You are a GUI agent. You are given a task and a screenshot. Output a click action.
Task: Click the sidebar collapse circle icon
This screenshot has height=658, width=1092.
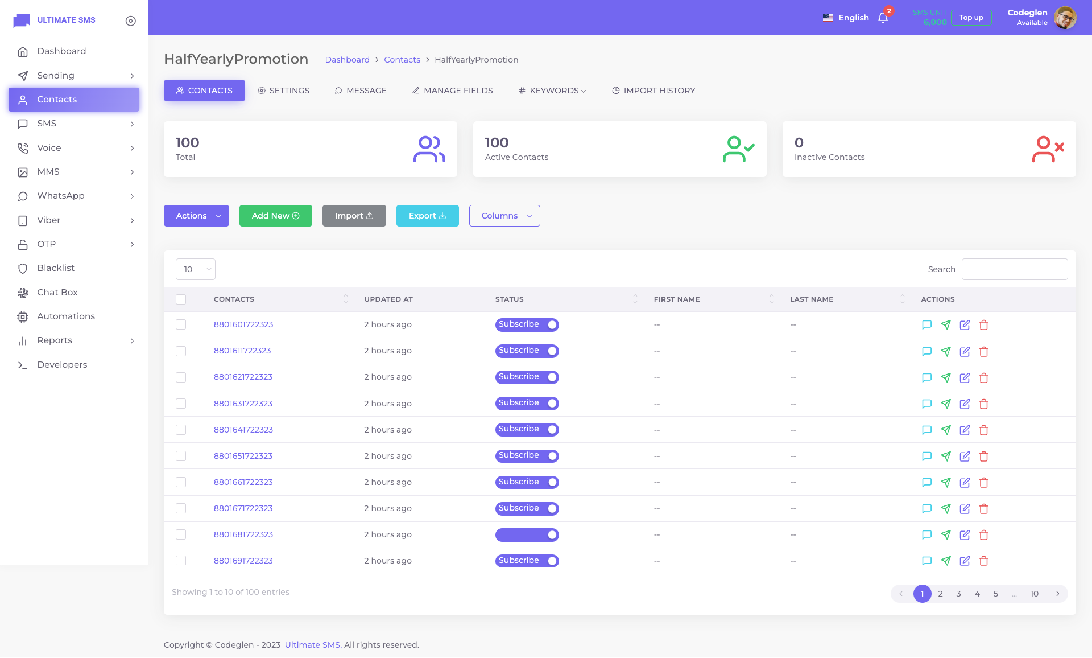130,20
